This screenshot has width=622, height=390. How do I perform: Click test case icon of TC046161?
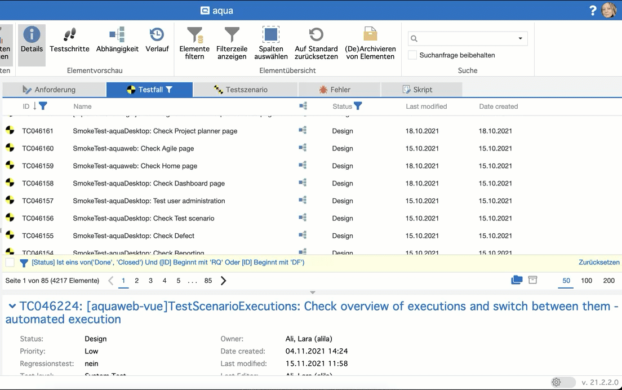click(10, 130)
